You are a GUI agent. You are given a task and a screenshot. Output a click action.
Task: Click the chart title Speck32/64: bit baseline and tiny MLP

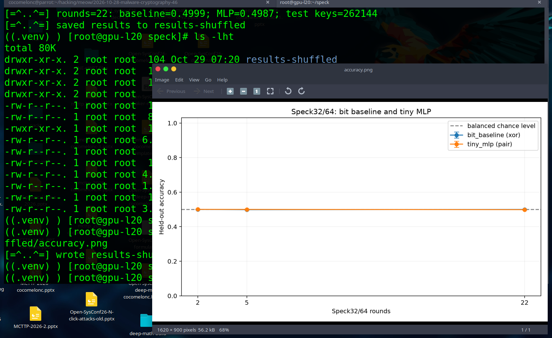pyautogui.click(x=361, y=112)
